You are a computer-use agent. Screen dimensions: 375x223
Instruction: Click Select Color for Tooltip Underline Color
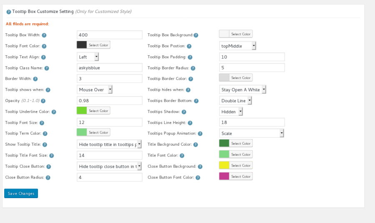coord(98,111)
